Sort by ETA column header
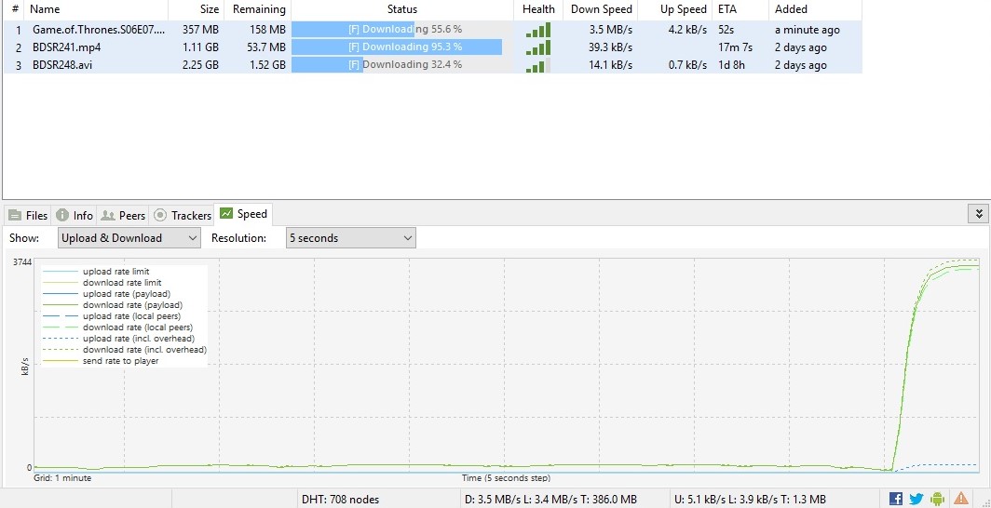This screenshot has height=508, width=991. coord(740,9)
